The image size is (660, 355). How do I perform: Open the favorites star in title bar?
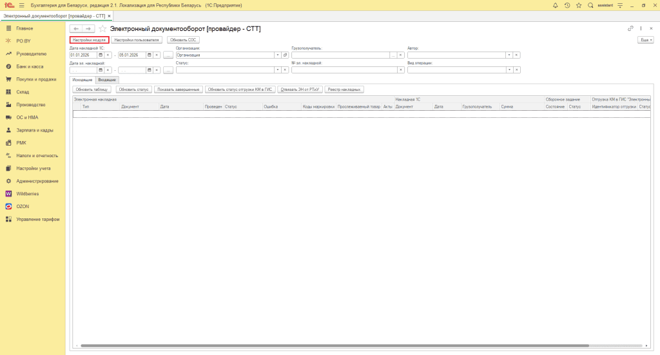(578, 5)
